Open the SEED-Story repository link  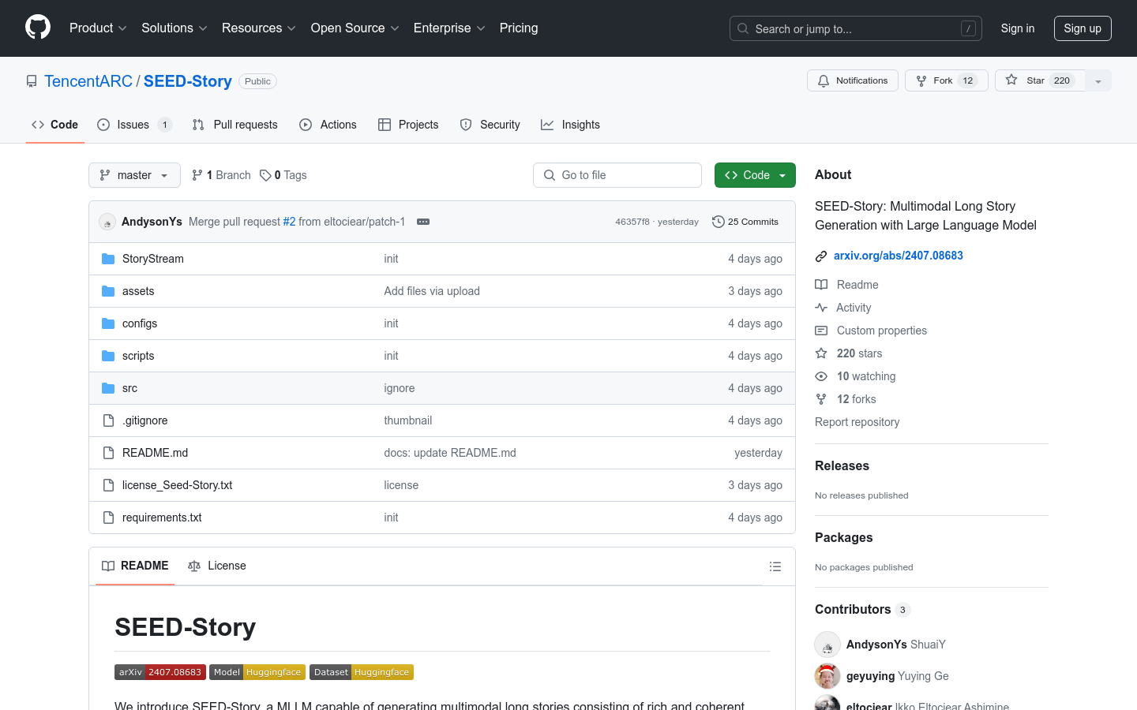point(188,81)
